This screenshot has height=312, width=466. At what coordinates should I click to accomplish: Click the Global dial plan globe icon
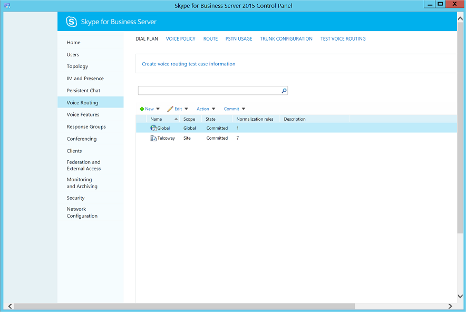pyautogui.click(x=153, y=128)
